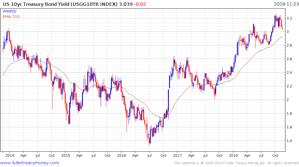This screenshot has height=167, width=299.
Task: Click the '2.2' y-axis label
Action: point(289,86)
